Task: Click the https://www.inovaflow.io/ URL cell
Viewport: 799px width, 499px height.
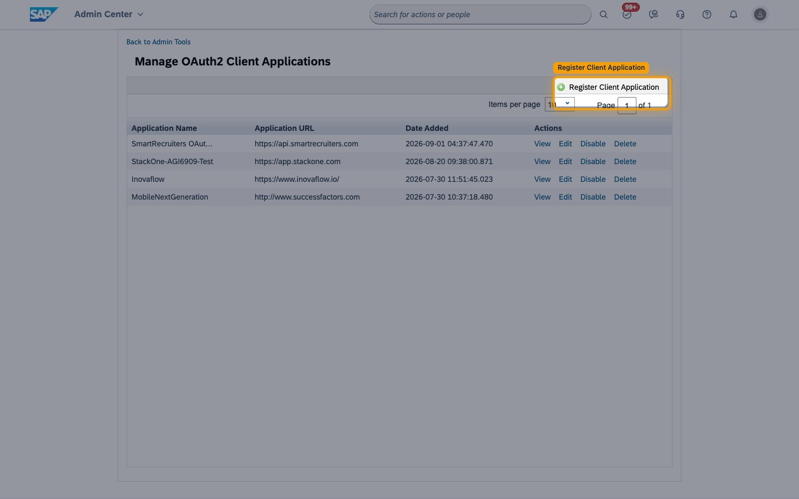Action: (297, 179)
